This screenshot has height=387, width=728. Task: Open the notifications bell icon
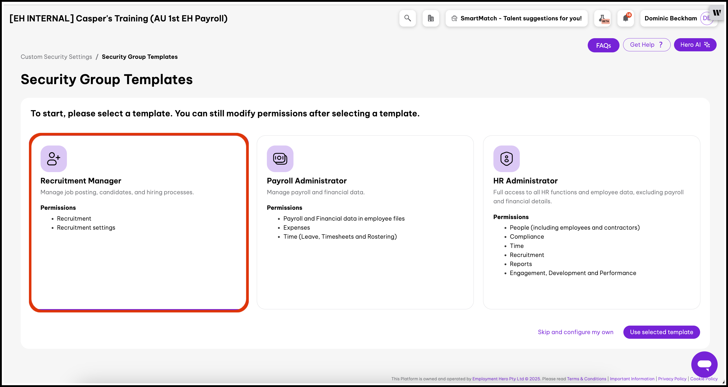click(x=625, y=18)
